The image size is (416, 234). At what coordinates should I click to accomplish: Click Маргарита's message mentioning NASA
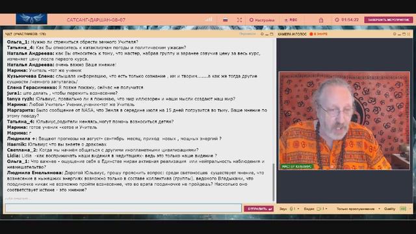(x=137, y=113)
